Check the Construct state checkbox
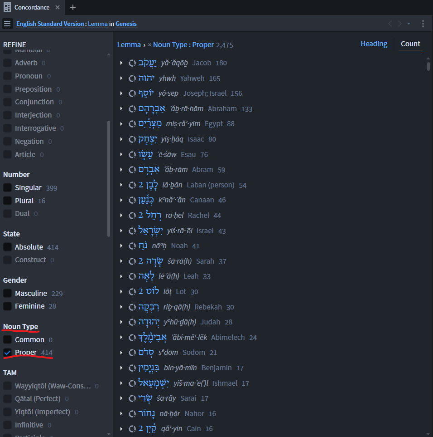Viewport: 433px width, 437px height. (x=8, y=260)
